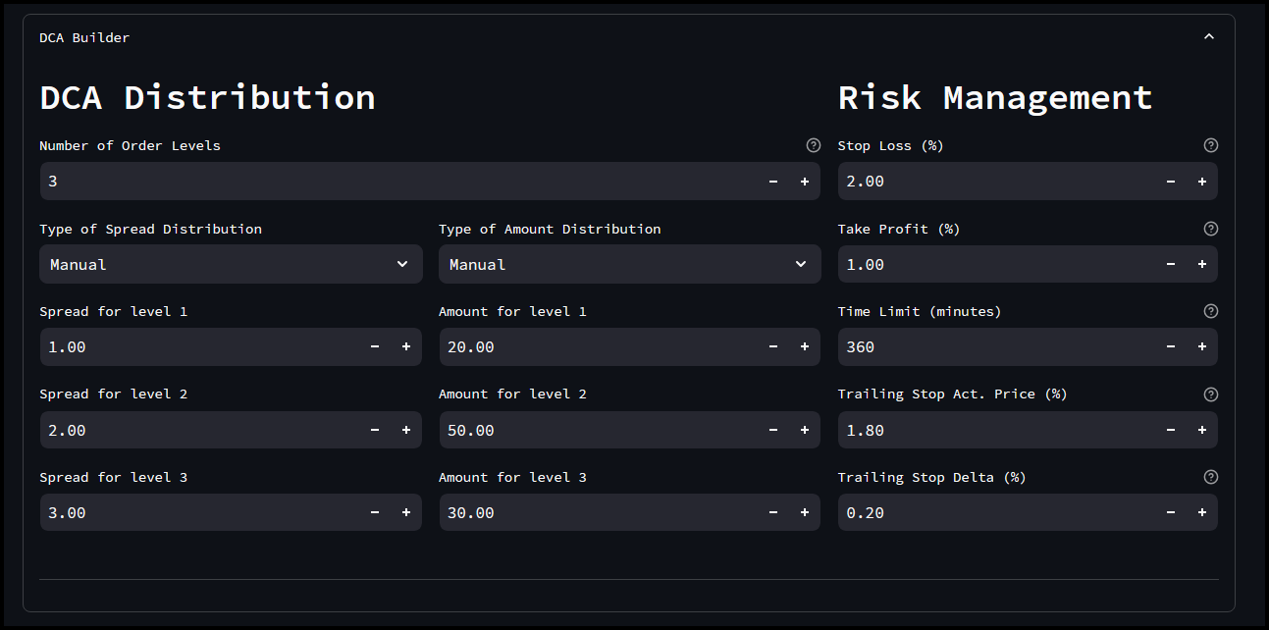
Task: Click the Trailing Stop Act. Price help icon
Action: 1210,394
